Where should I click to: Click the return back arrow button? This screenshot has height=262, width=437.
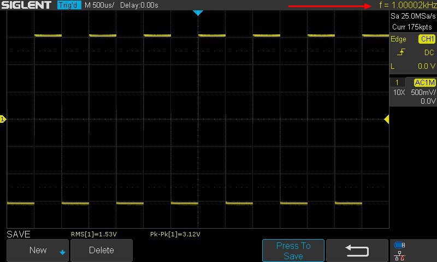click(x=357, y=251)
